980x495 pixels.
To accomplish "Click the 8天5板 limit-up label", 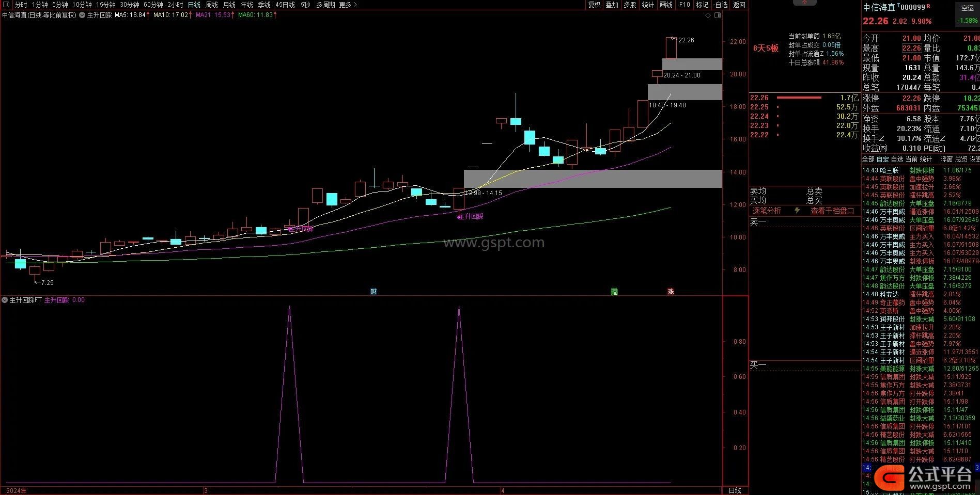I will pos(766,48).
